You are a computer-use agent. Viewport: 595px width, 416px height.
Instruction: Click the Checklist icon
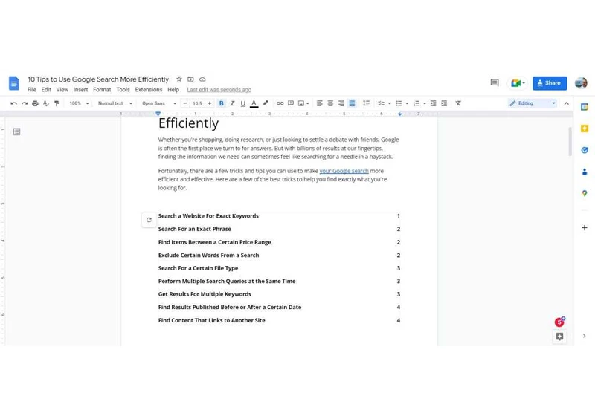(381, 103)
